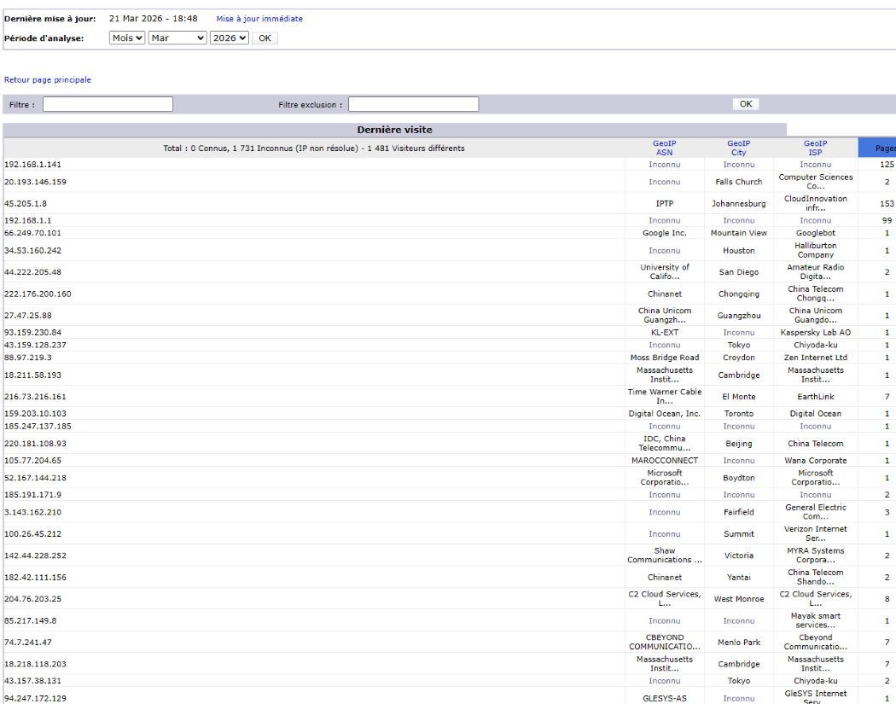
Task: Click the OK button in the filter bar
Action: click(746, 104)
